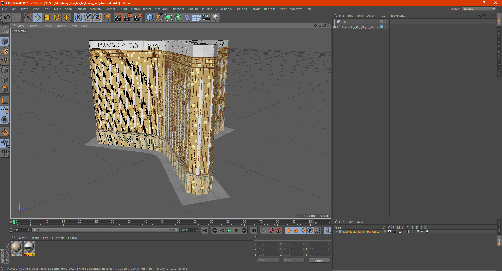The height and width of the screenshot is (271, 502).
Task: Open the World coordinate dropdown
Action: tap(268, 260)
